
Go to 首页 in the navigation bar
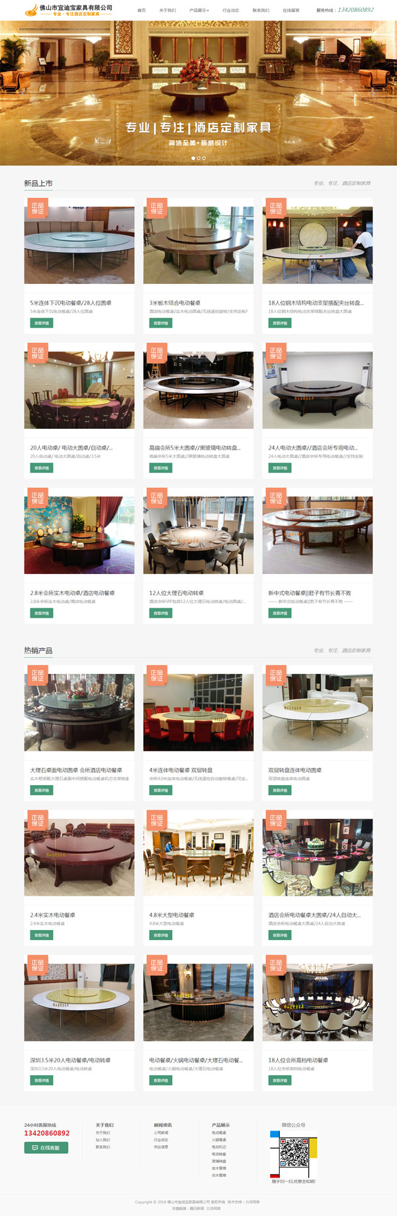click(x=142, y=11)
